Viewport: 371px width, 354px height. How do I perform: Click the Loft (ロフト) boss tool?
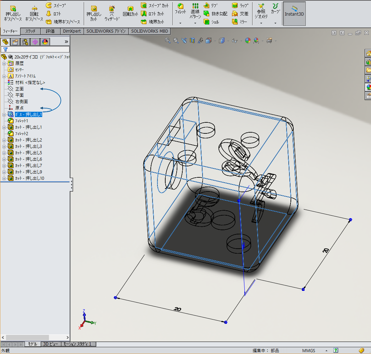tap(54, 13)
